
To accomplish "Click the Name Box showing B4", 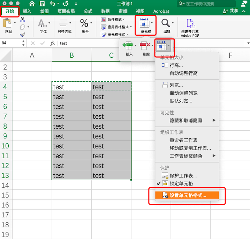I will (11, 43).
